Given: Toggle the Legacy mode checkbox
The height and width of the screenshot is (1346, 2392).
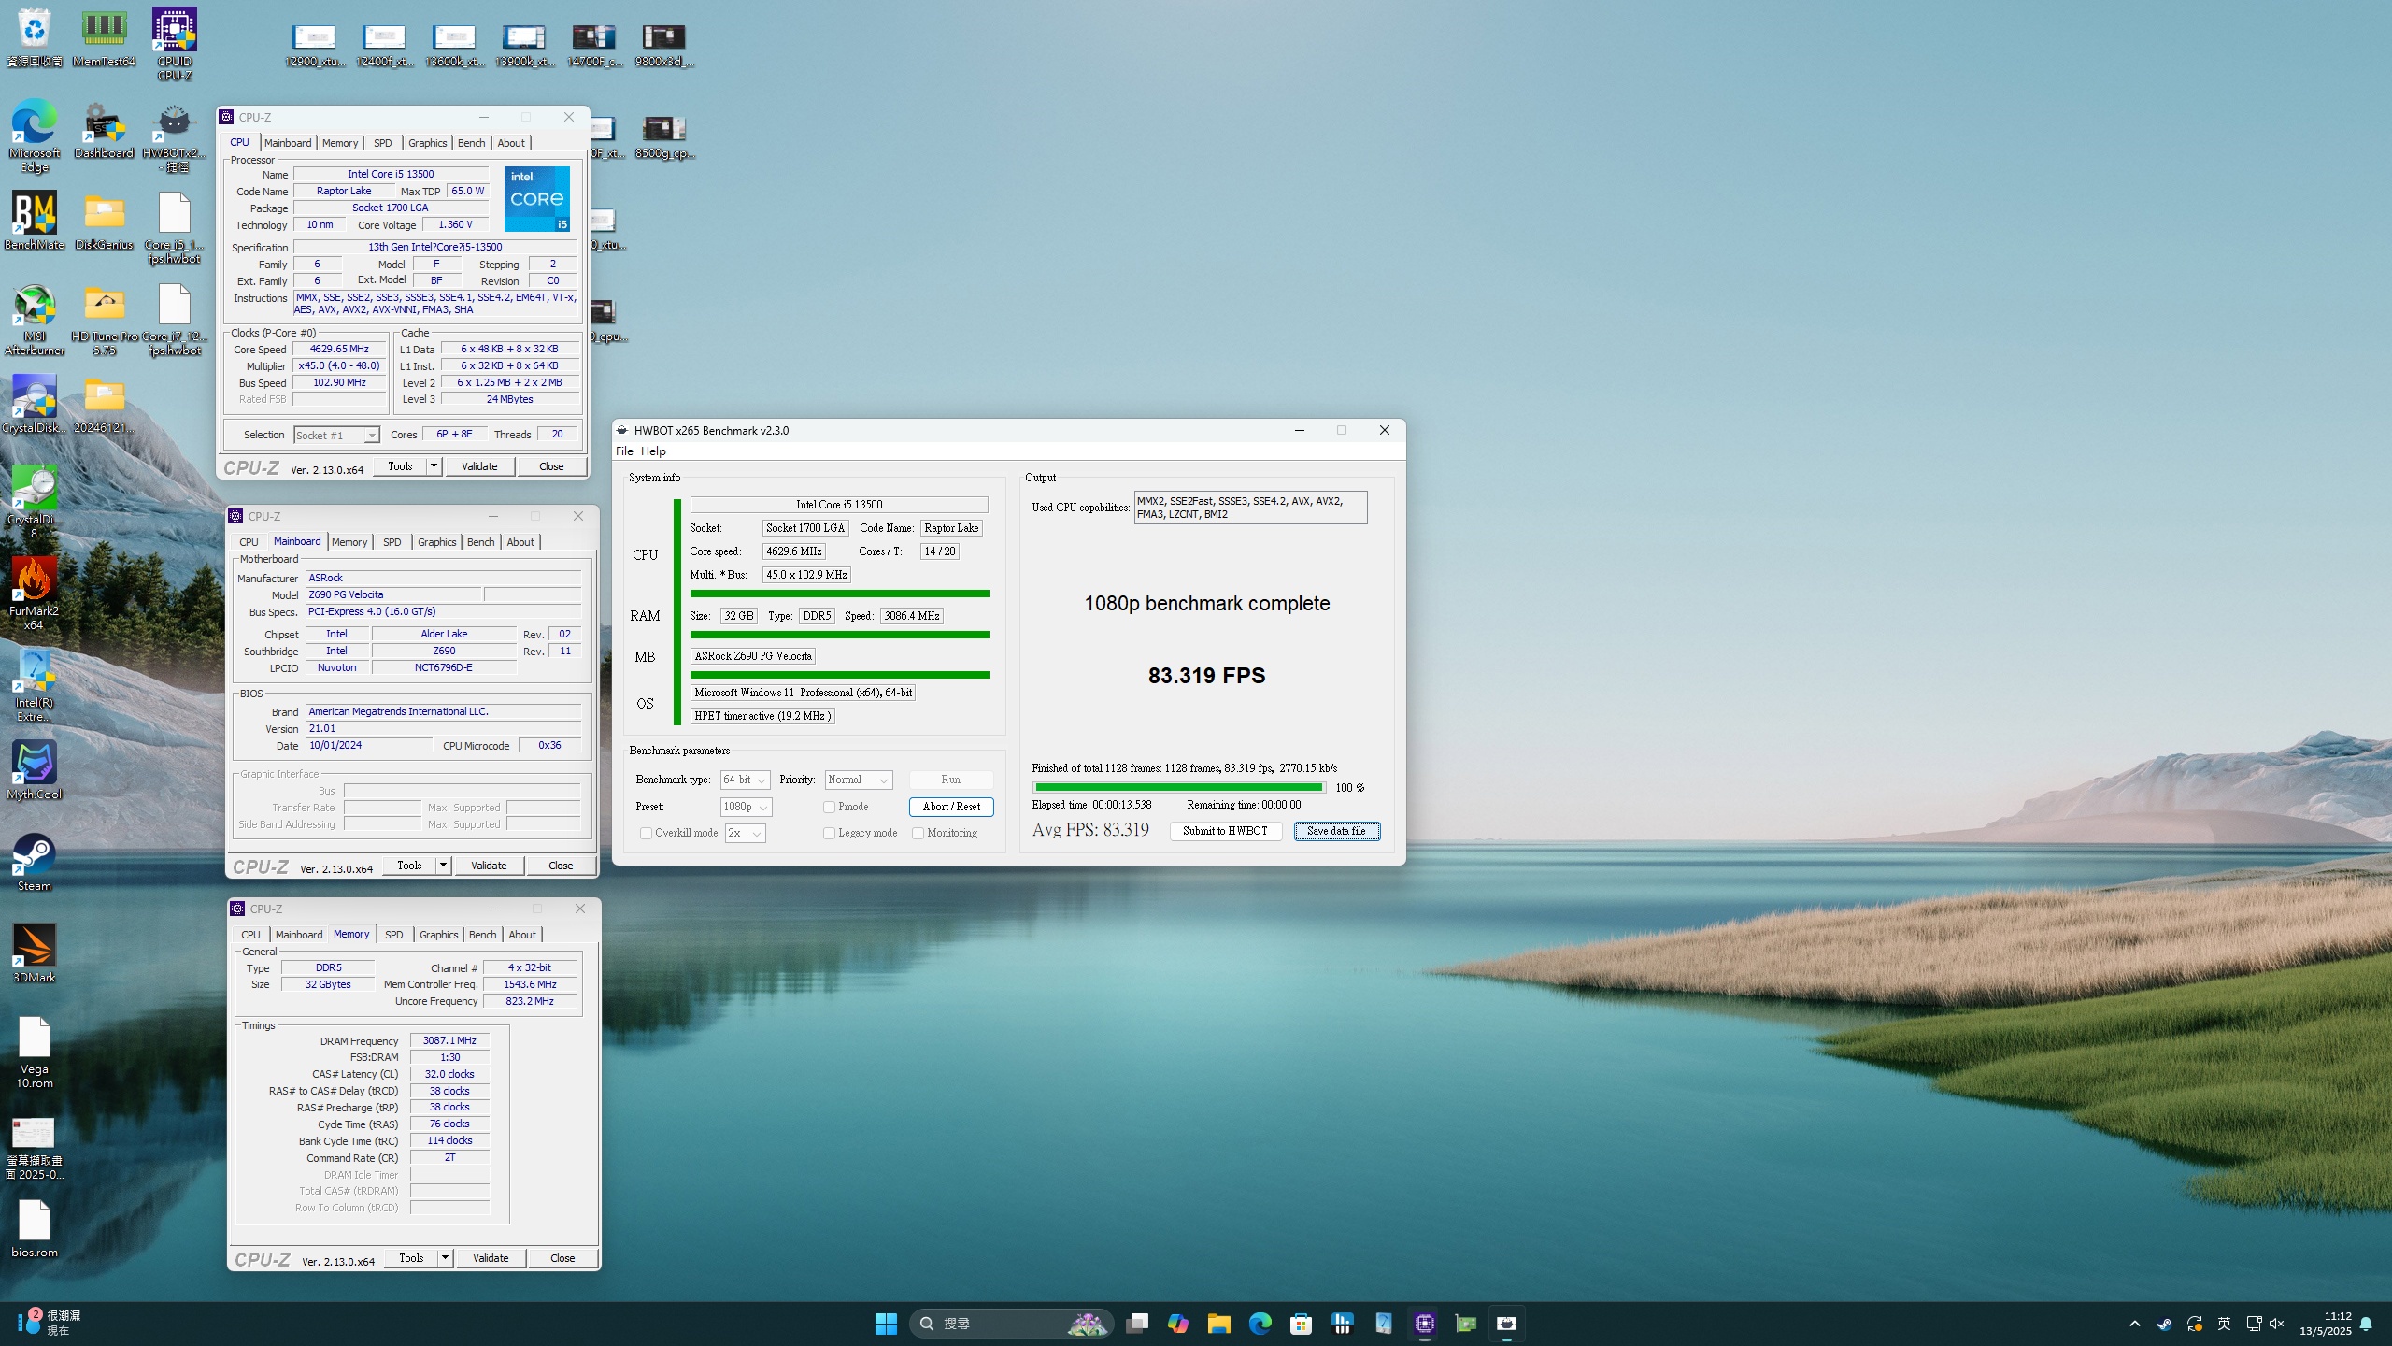Looking at the screenshot, I should point(829,833).
